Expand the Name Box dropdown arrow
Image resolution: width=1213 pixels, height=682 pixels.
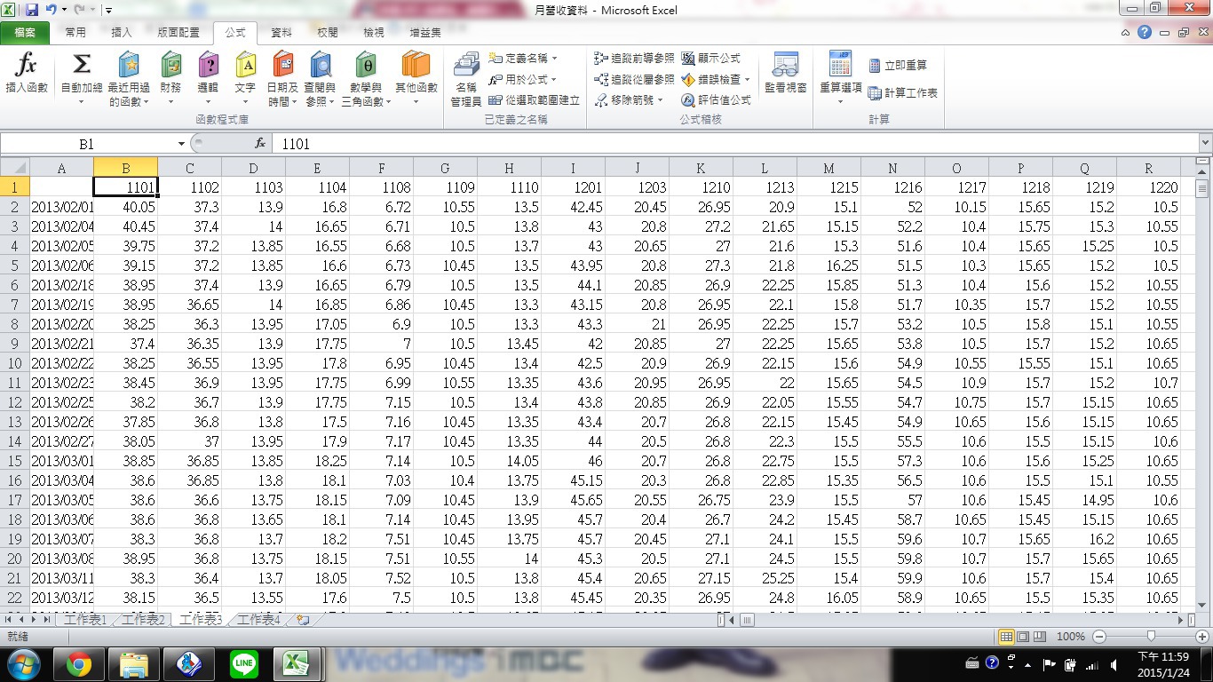[x=181, y=144]
